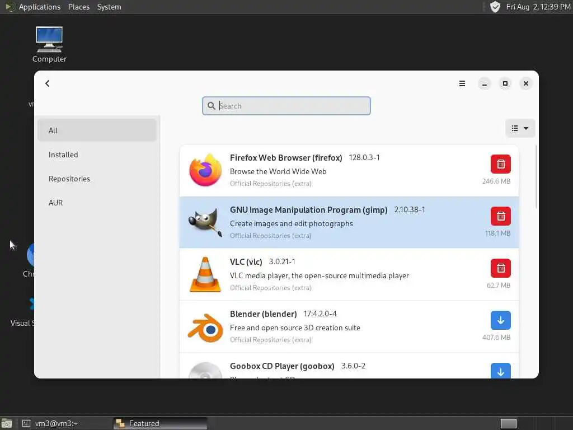
Task: Minimize the package manager window
Action: (484, 84)
